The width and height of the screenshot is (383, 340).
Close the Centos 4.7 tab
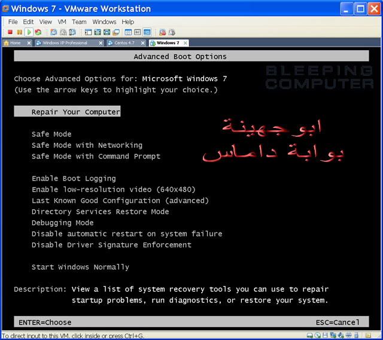click(x=143, y=43)
